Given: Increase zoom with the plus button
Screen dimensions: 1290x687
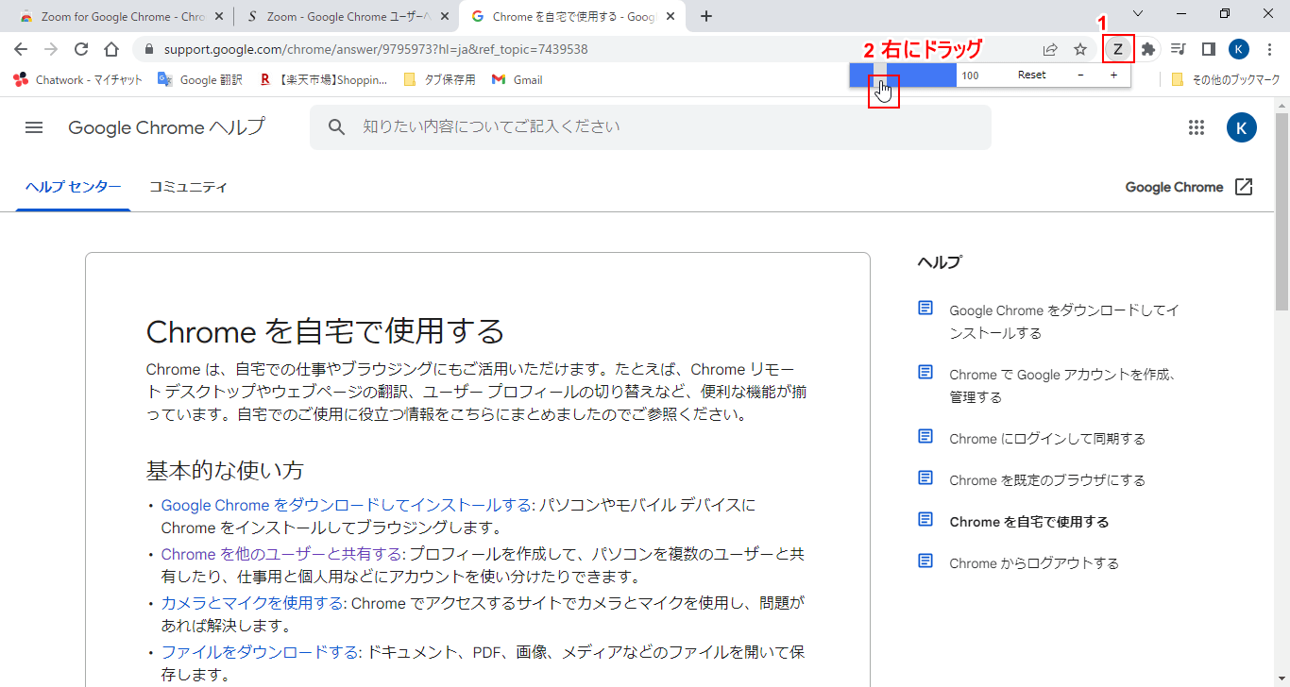Looking at the screenshot, I should (1113, 75).
